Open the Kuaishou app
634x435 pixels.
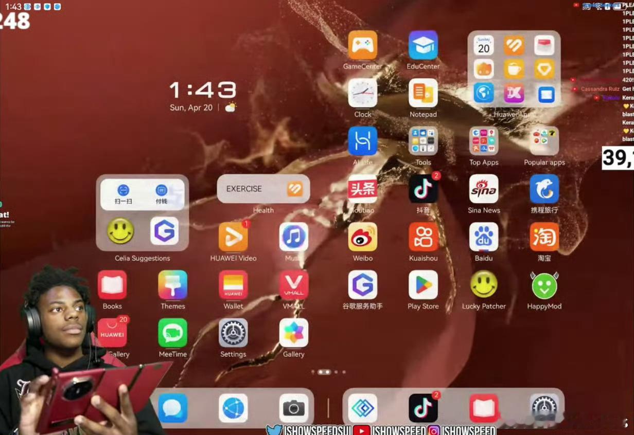click(423, 237)
